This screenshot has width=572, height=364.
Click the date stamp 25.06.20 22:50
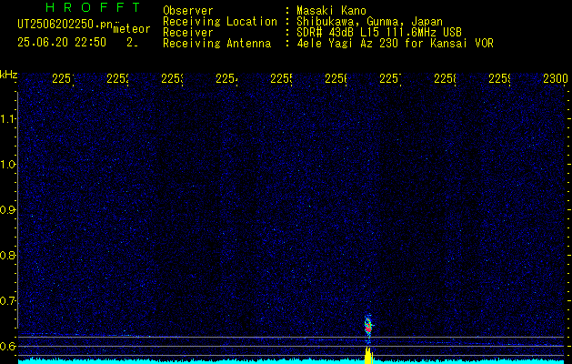click(62, 42)
